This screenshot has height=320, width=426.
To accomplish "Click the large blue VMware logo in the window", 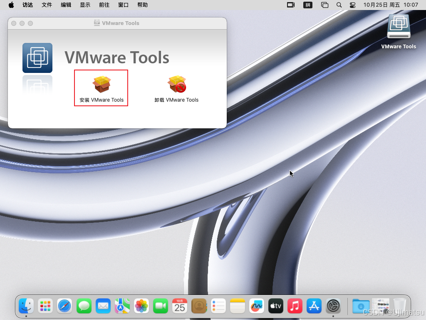I will (37, 57).
